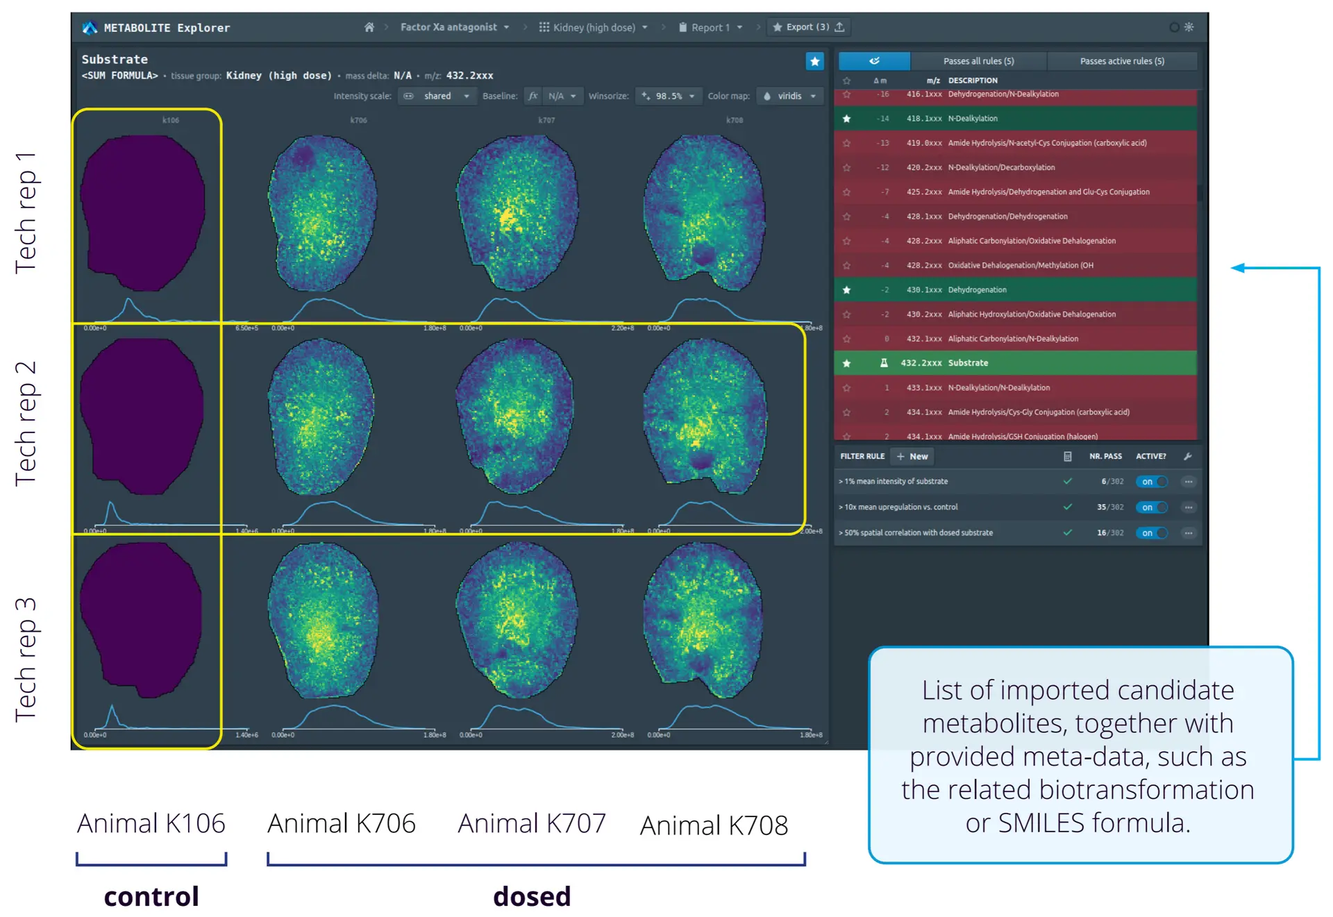Star the 416.1xxx Dehydrogenation/N-Dealkylation row
The width and height of the screenshot is (1333, 917).
(846, 94)
